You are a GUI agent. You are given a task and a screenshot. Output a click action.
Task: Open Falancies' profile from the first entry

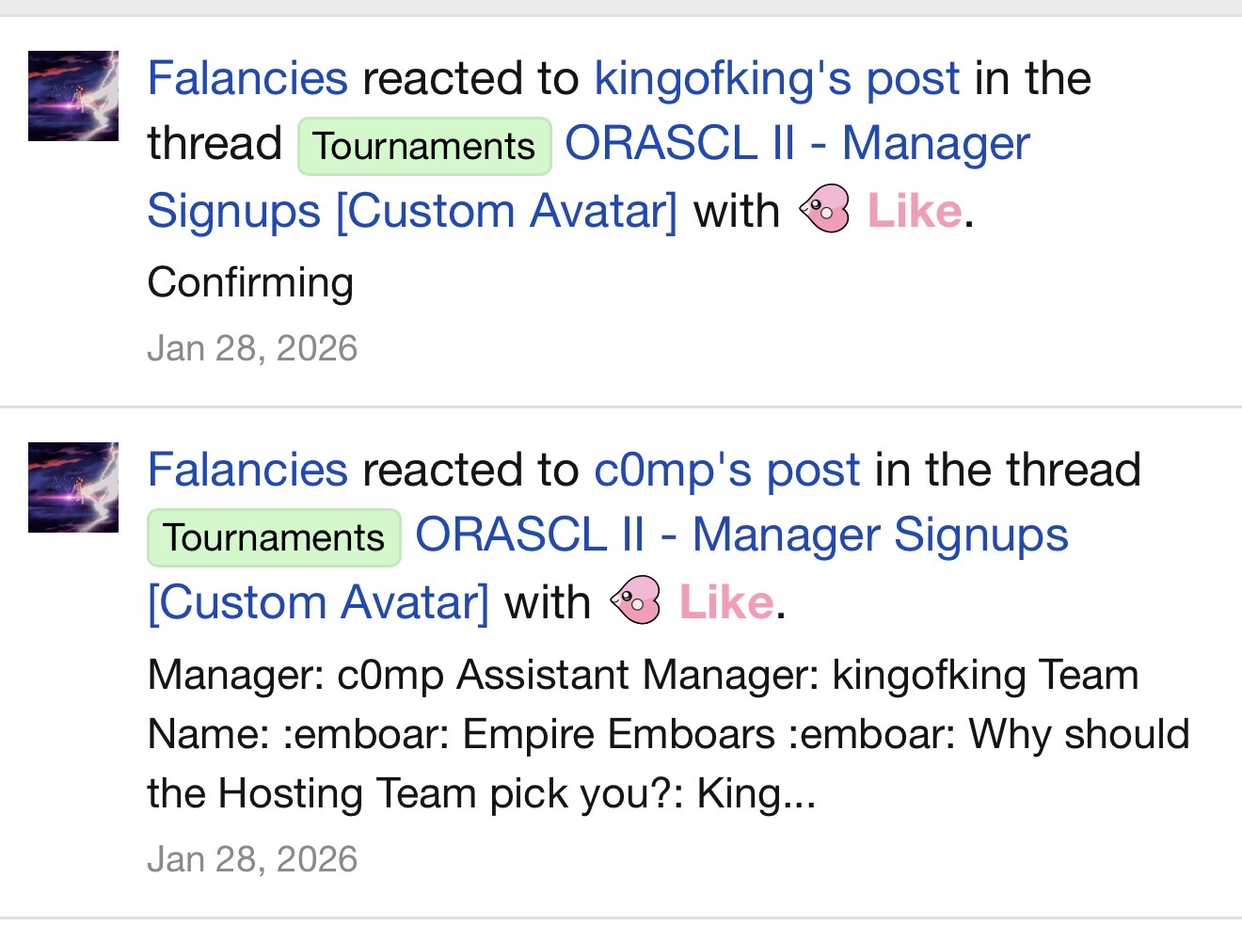coord(247,78)
